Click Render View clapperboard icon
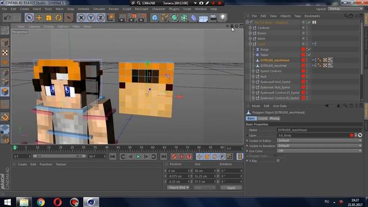 pyautogui.click(x=122, y=18)
